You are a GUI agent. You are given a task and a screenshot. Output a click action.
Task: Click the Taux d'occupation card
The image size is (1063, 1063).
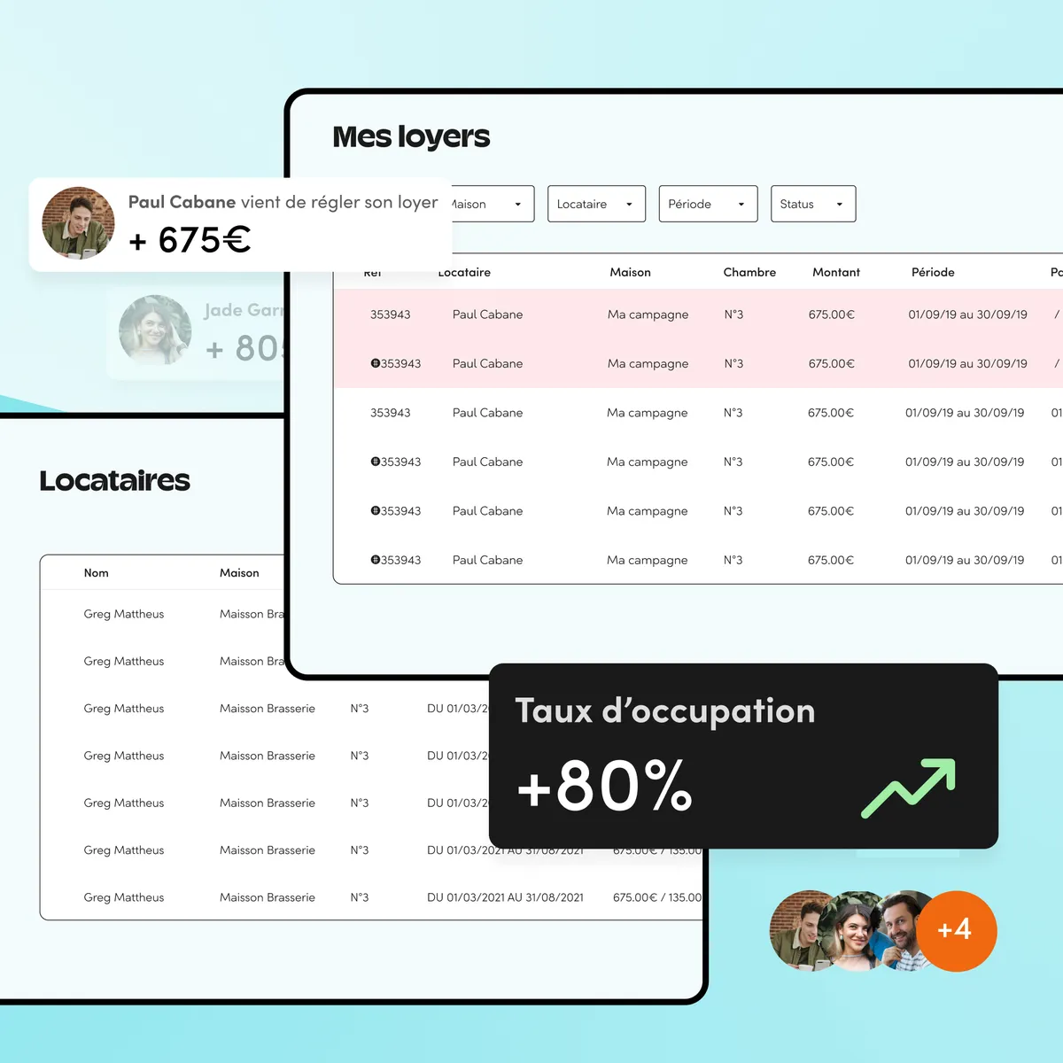[x=743, y=756]
